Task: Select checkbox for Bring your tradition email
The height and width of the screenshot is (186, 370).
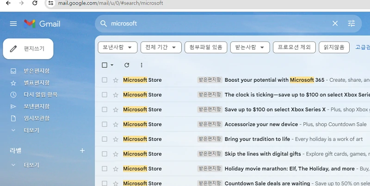Action: (x=105, y=139)
